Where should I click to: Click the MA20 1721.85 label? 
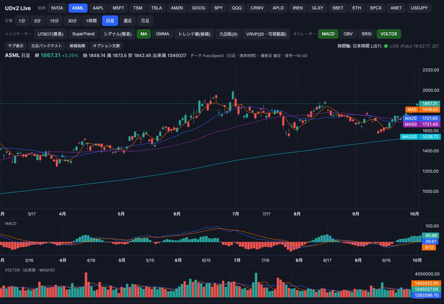pos(421,118)
